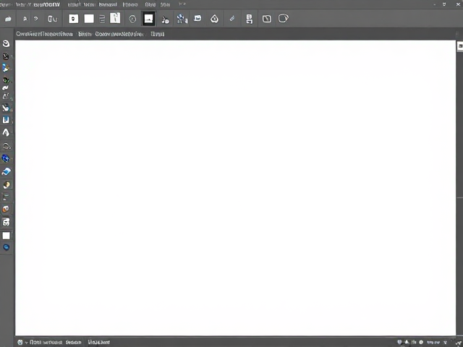Click the white page icon with dark dot
This screenshot has height=347, width=463.
click(74, 19)
